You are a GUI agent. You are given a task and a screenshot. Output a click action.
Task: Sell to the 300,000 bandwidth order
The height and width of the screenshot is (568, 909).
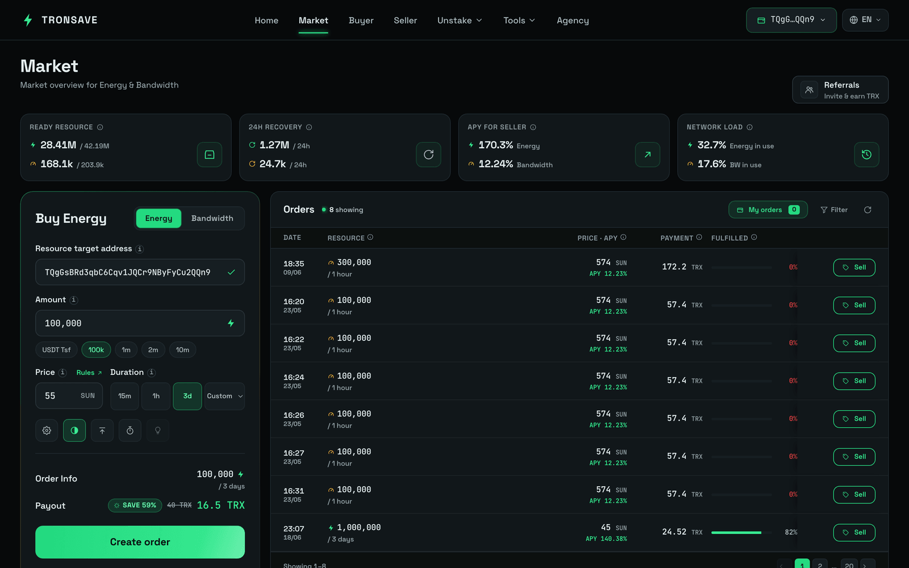tap(854, 268)
